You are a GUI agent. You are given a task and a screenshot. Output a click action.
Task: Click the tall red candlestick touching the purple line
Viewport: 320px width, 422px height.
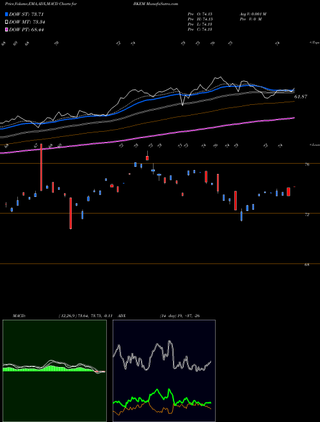pyautogui.click(x=41, y=168)
